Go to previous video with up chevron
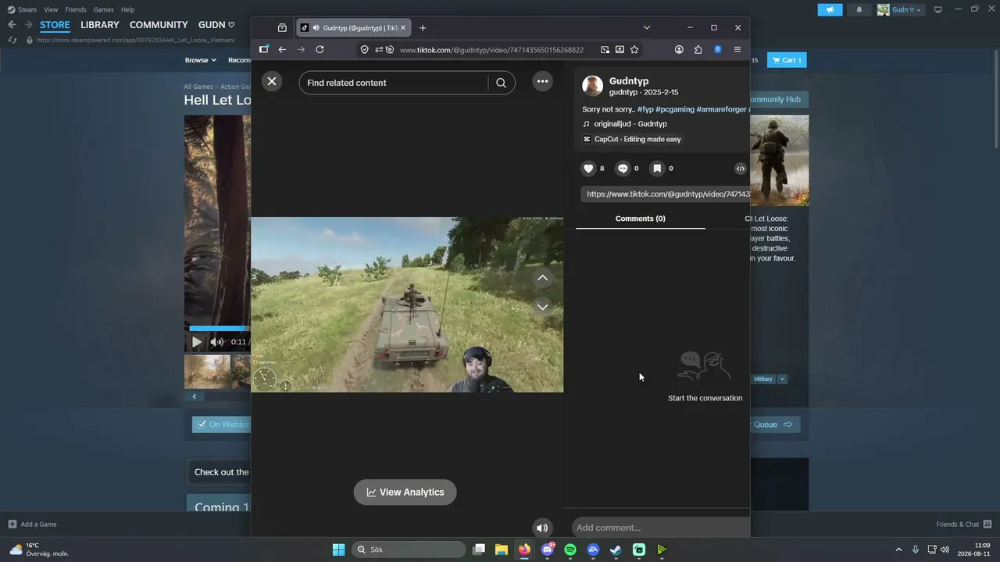Screen dimensions: 1000x562 click(542, 278)
